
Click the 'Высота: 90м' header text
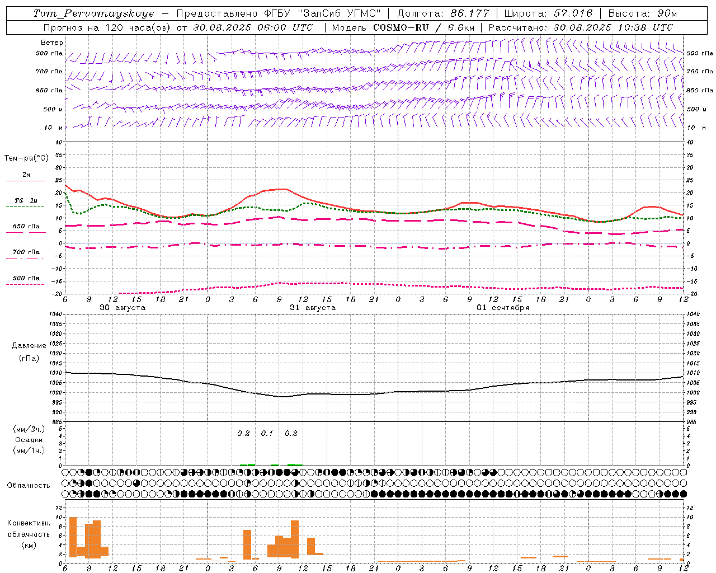pos(642,13)
